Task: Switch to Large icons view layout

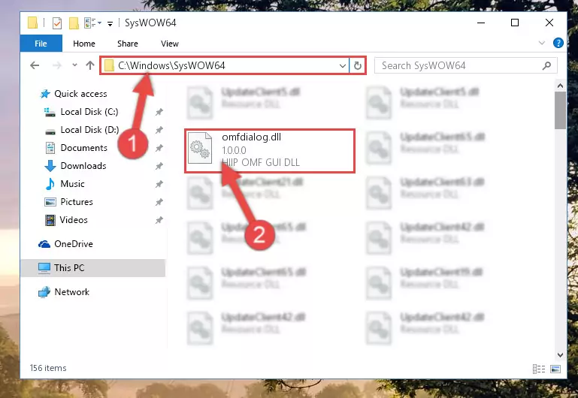Action: (555, 369)
